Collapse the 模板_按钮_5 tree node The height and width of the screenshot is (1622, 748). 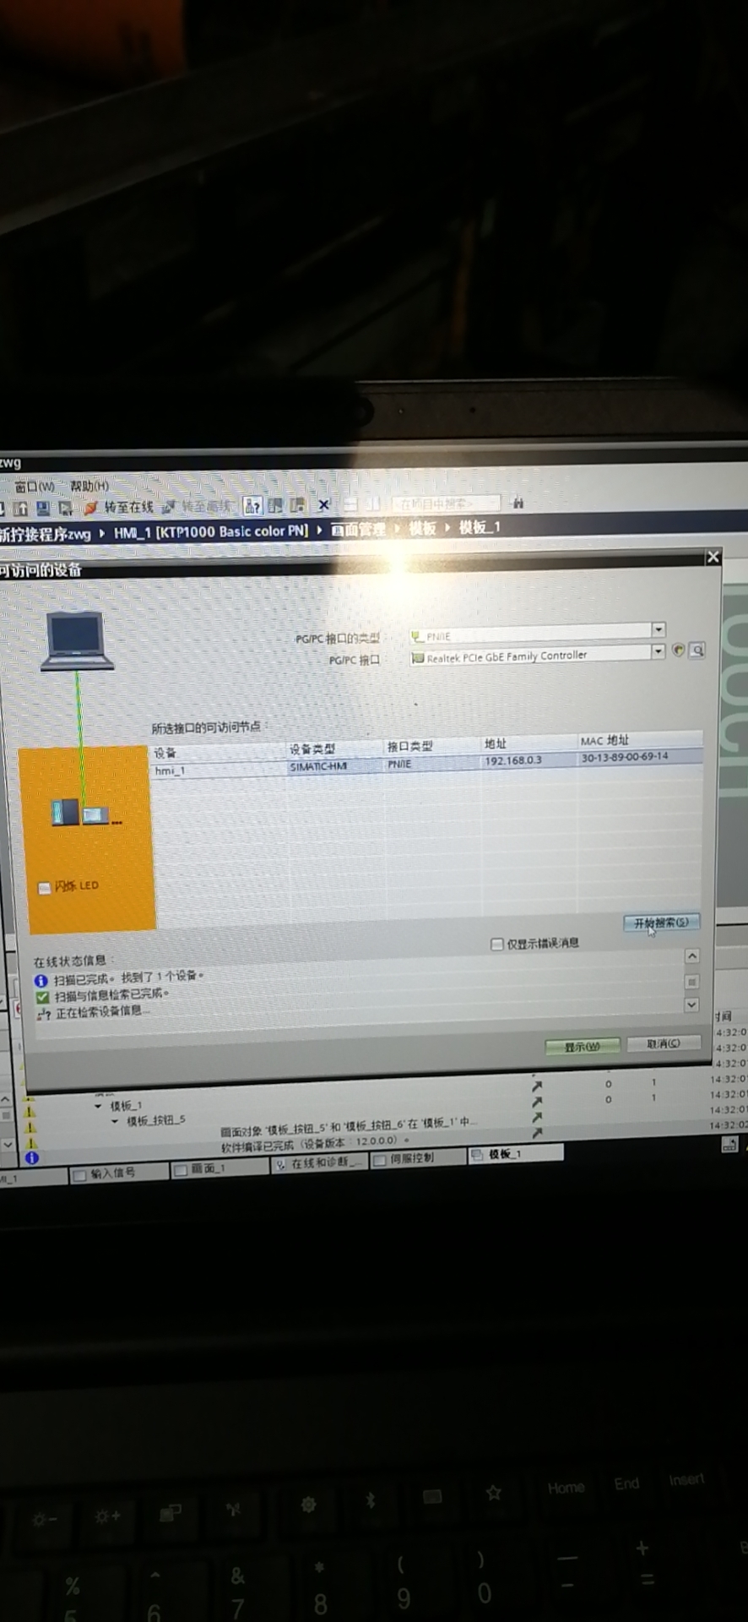115,1121
